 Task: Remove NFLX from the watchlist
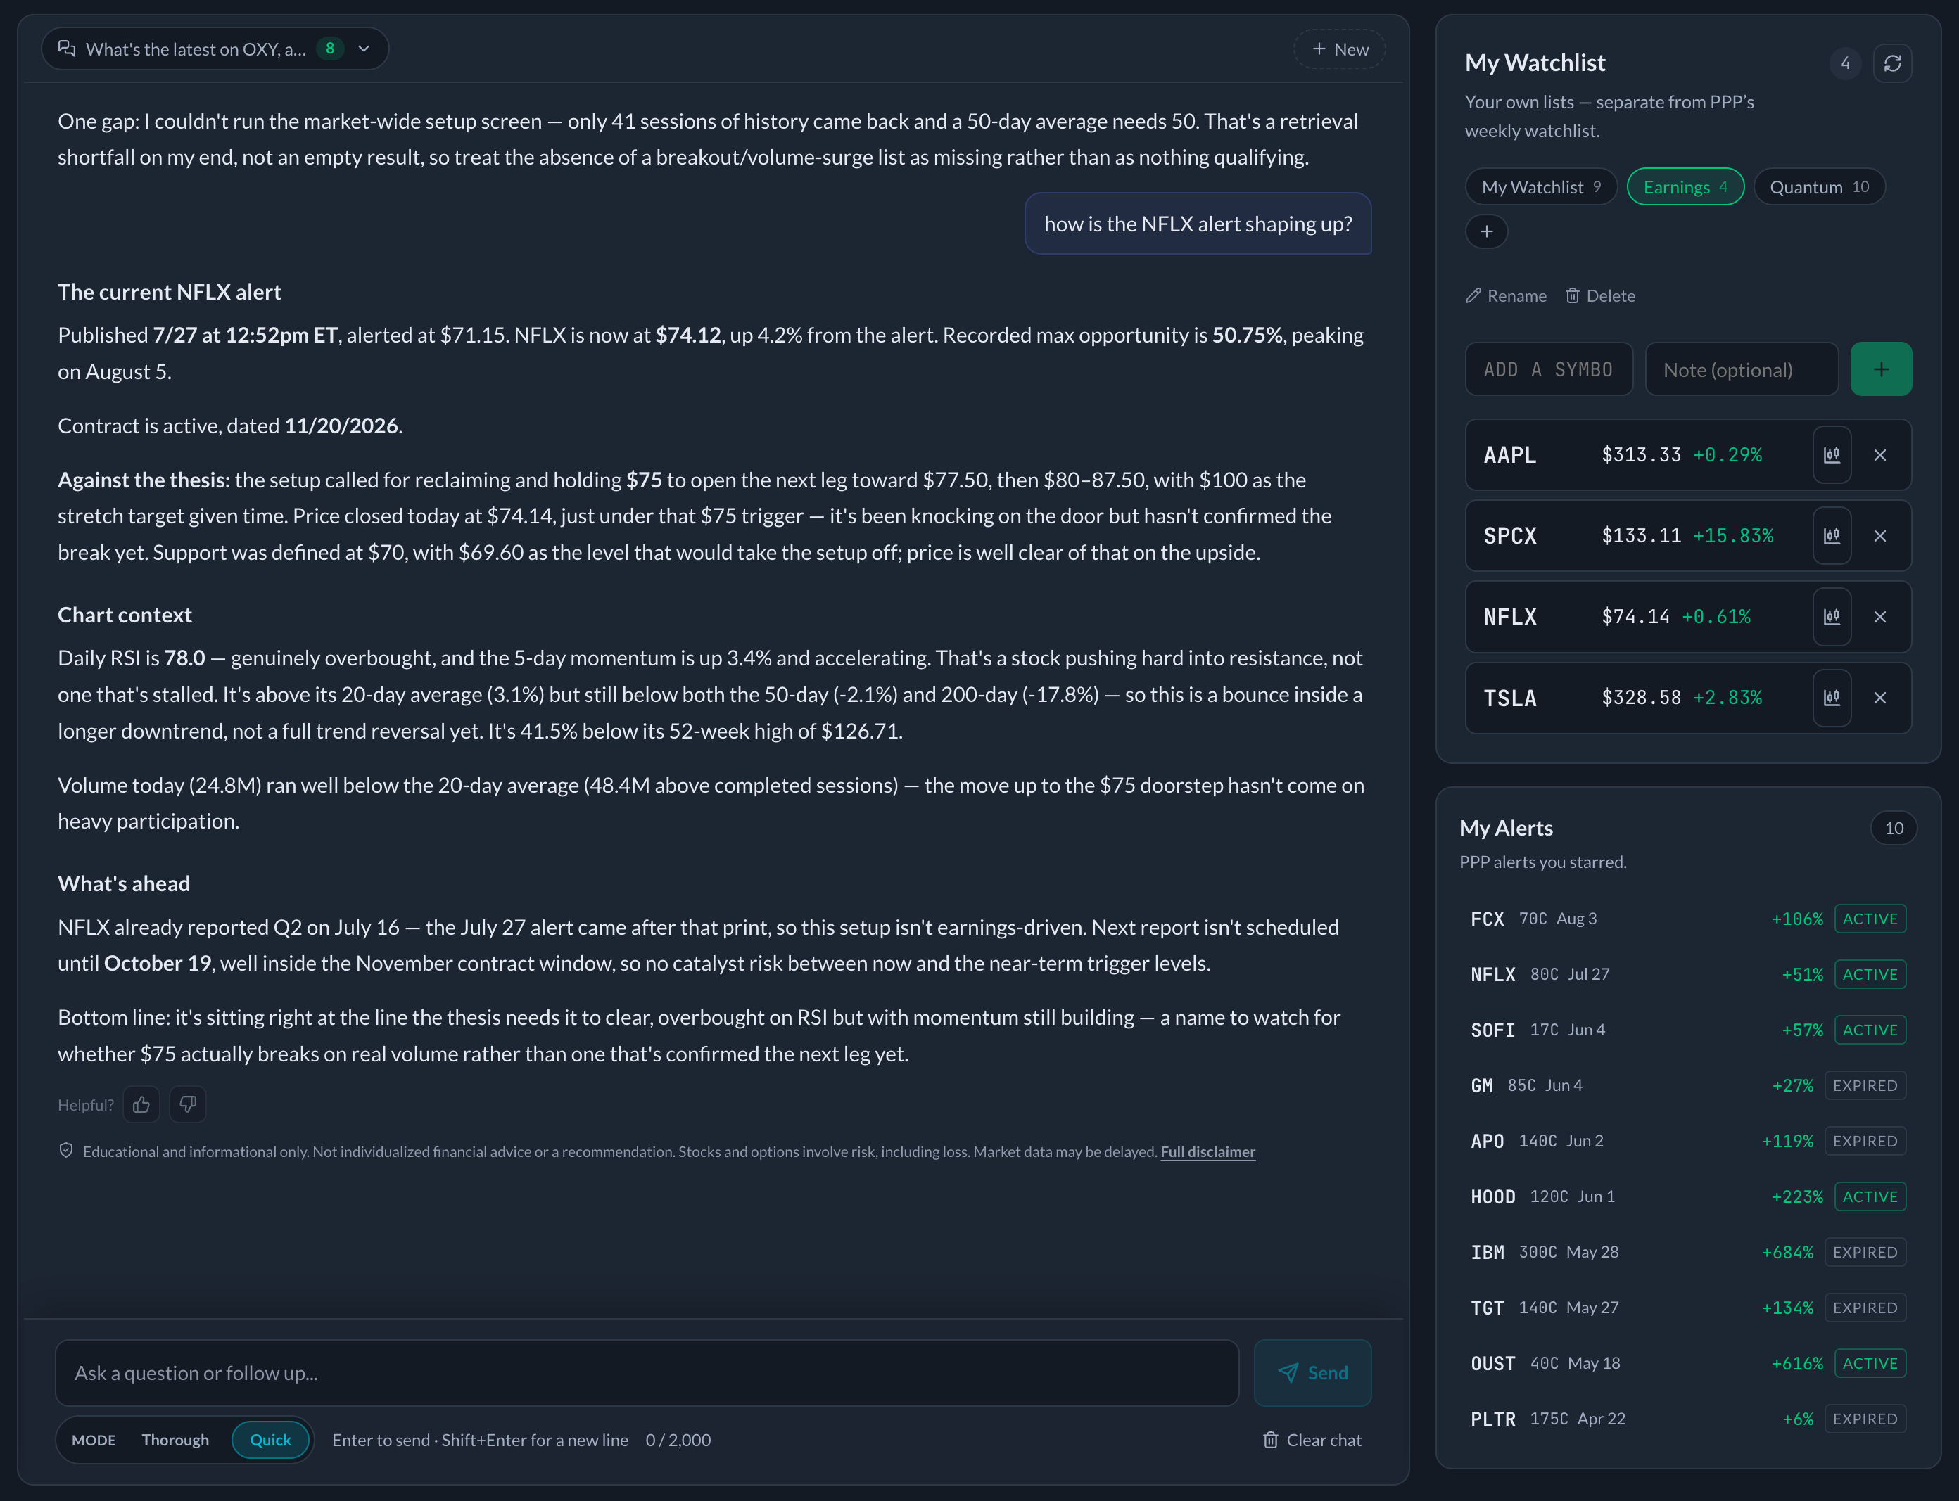(x=1880, y=616)
